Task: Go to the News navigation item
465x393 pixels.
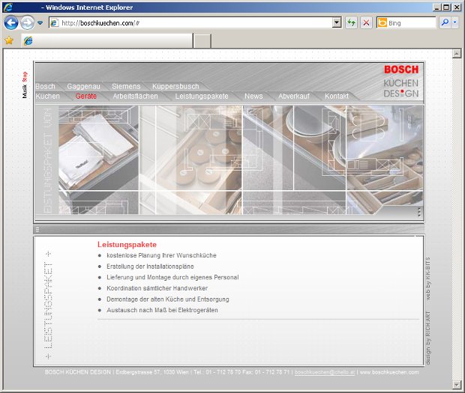Action: tap(253, 96)
